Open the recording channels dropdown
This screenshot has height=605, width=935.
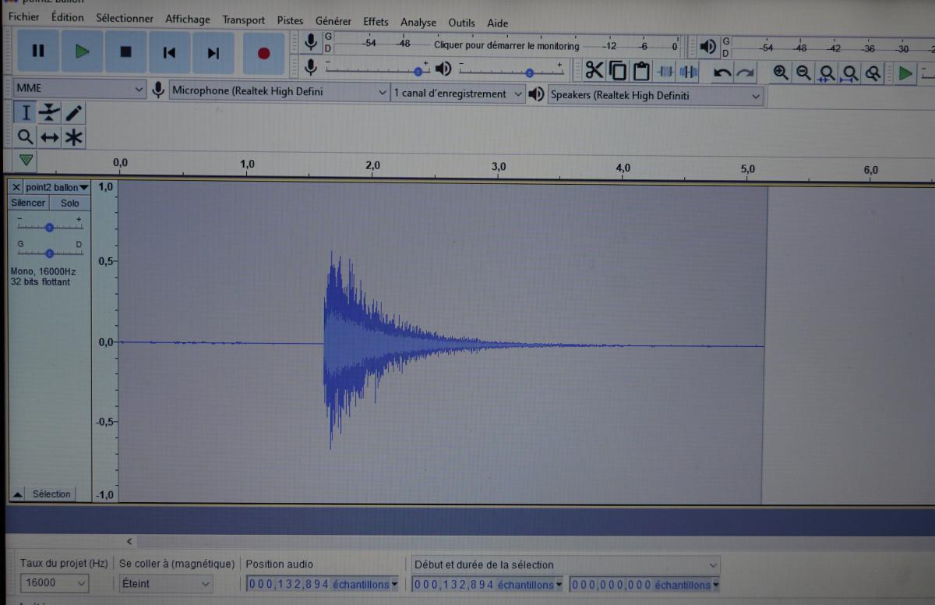(x=458, y=94)
